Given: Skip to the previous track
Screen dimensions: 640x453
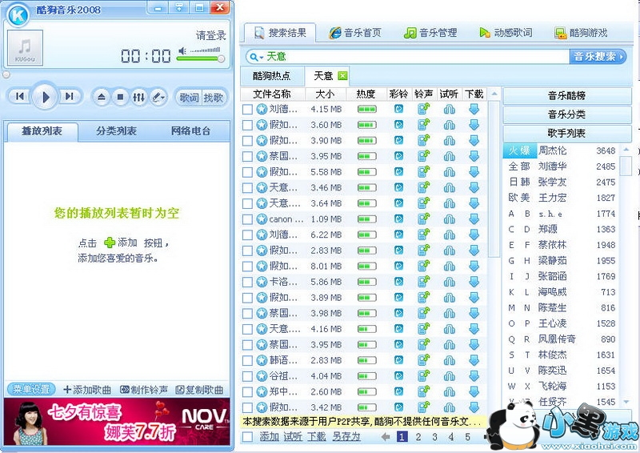Looking at the screenshot, I should pos(19,96).
